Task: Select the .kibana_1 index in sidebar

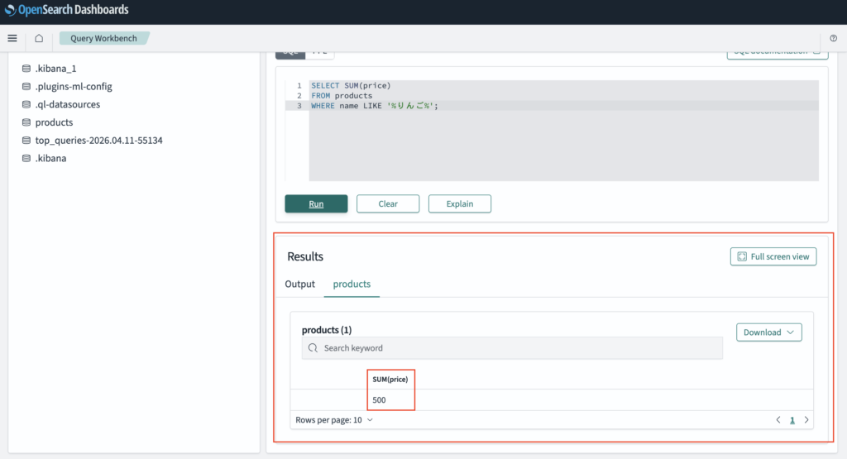Action: [56, 69]
